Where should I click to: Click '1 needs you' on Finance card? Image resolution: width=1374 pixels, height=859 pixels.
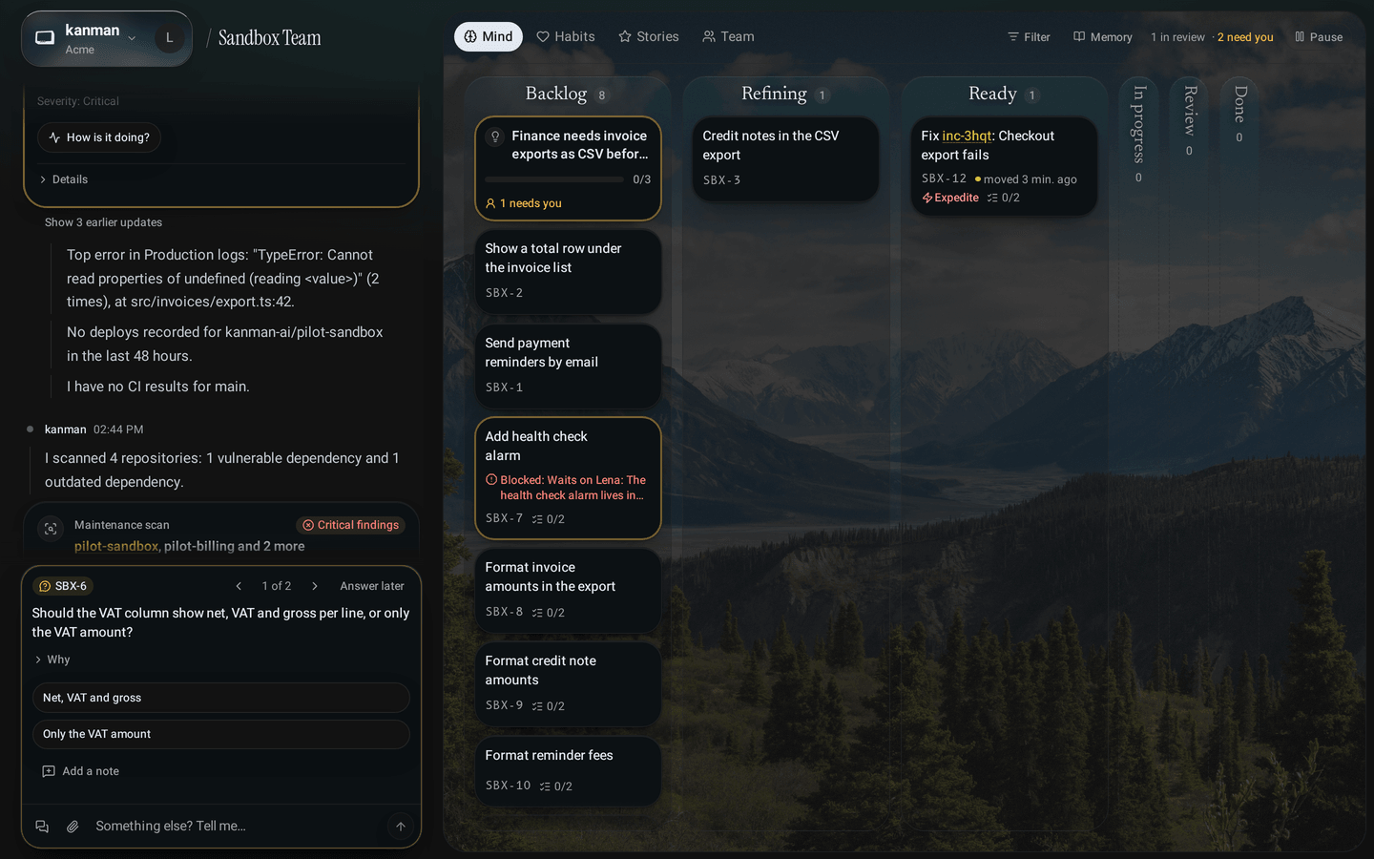click(x=523, y=203)
